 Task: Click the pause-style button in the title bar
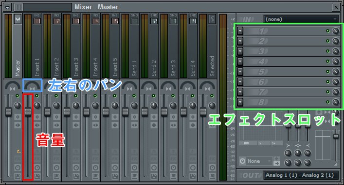tap(18, 7)
